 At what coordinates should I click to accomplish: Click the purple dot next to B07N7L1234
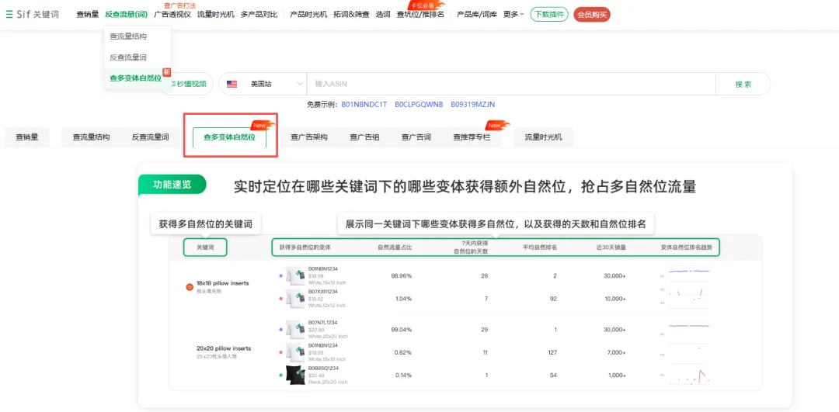280,329
